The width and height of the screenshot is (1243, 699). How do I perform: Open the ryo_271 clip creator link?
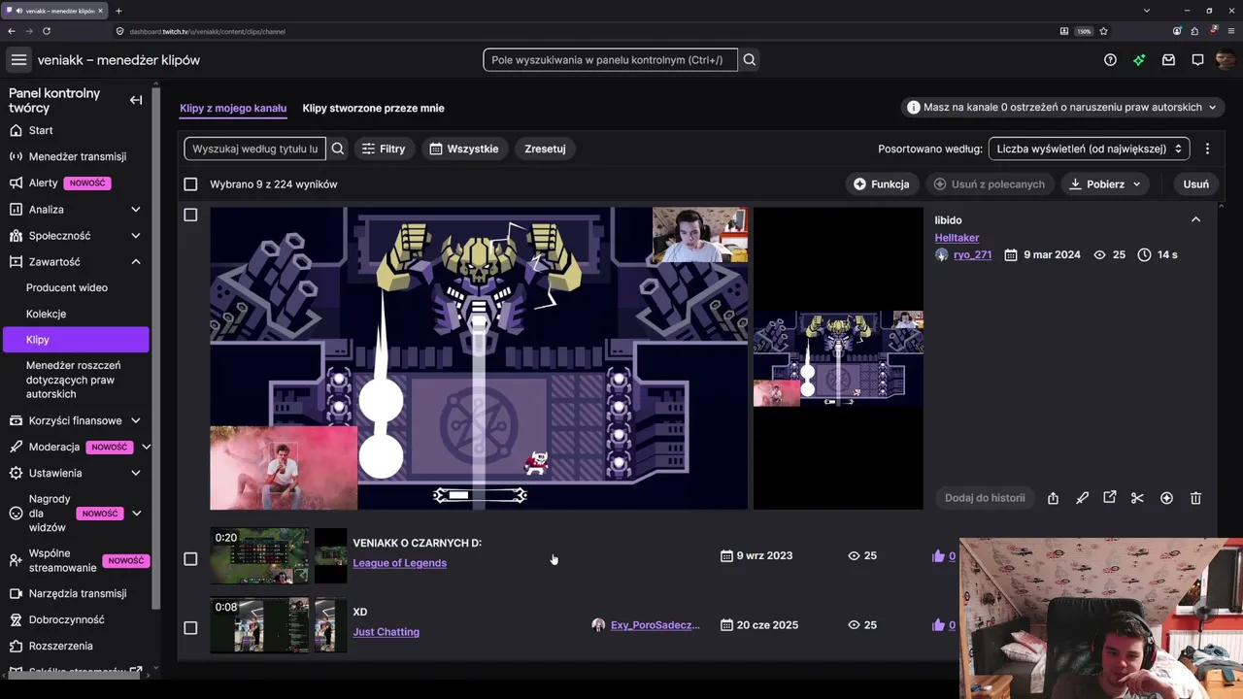pyautogui.click(x=972, y=255)
